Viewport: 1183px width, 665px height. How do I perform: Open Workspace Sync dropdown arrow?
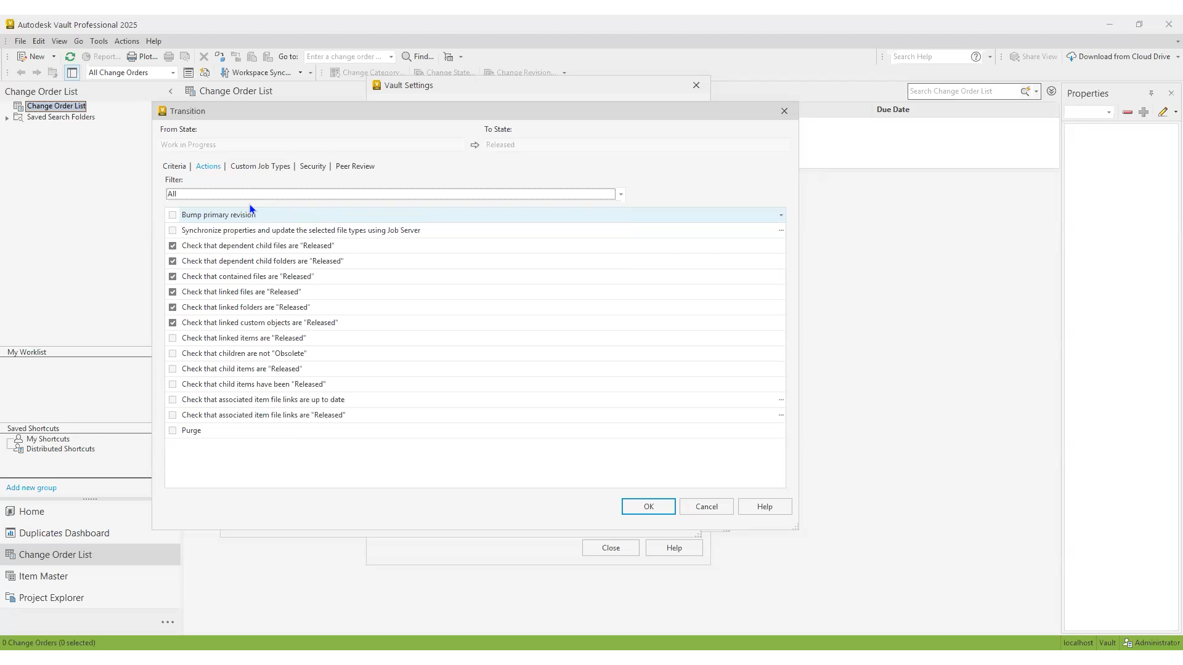point(300,73)
